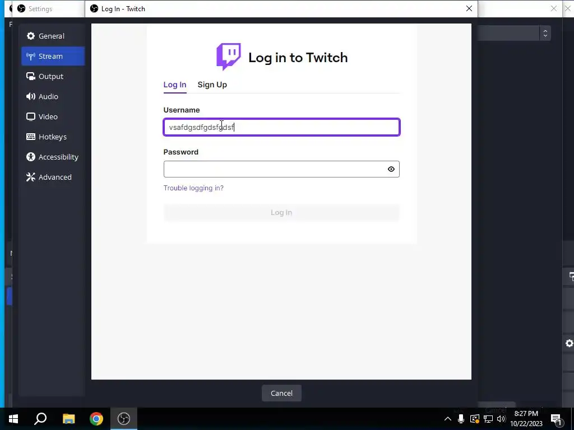Viewport: 574px width, 430px height.
Task: Open Trouble logging in link
Action: click(193, 188)
